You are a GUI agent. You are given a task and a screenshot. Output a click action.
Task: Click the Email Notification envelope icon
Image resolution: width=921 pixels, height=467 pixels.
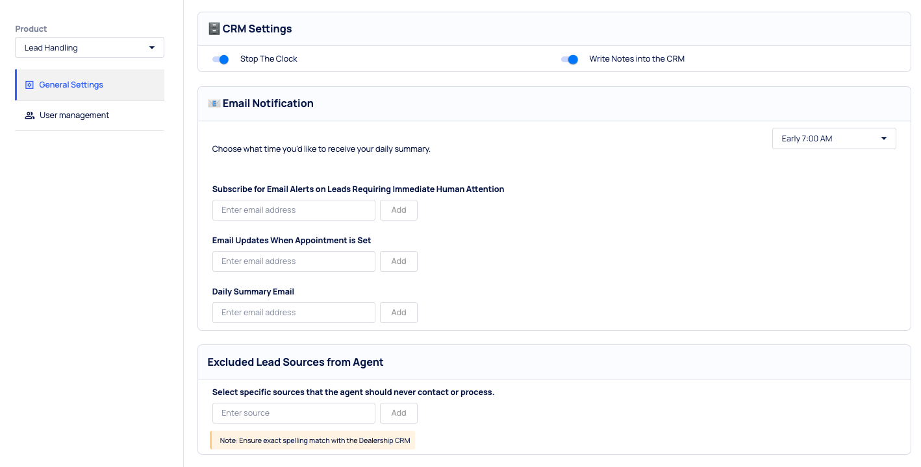(x=214, y=103)
